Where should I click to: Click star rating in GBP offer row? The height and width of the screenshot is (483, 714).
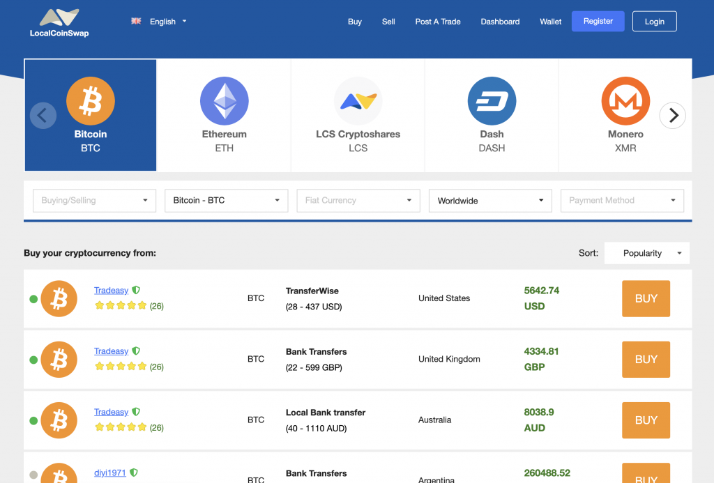coord(121,367)
